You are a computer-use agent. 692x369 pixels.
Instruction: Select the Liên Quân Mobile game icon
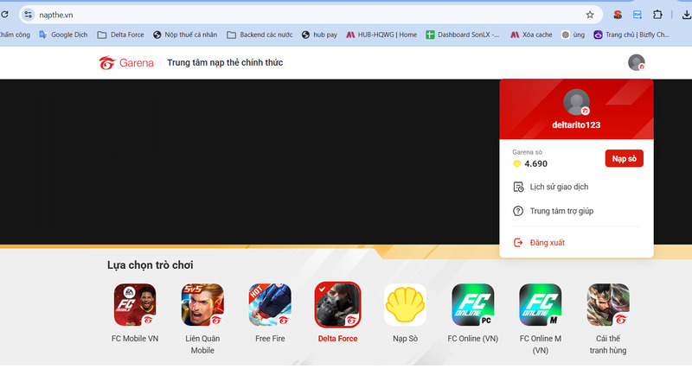202,305
